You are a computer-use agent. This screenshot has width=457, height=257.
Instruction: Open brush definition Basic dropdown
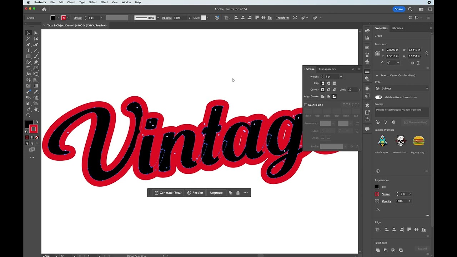pyautogui.click(x=158, y=18)
